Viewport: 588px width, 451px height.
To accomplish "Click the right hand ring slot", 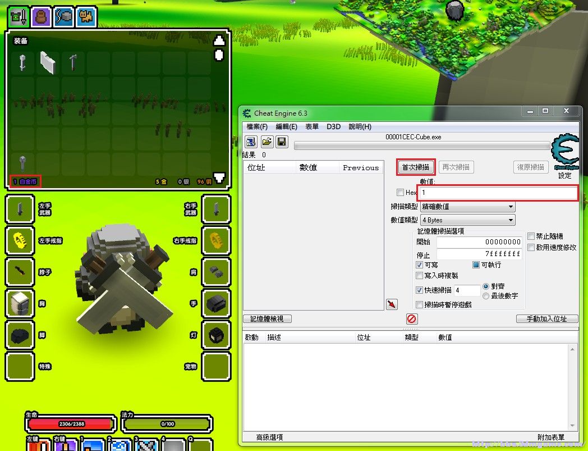I will pos(216,240).
